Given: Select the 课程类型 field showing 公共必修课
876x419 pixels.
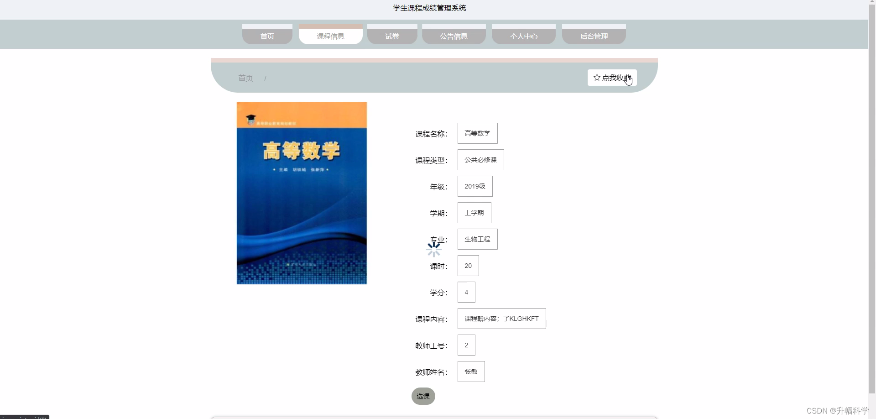Looking at the screenshot, I should (x=480, y=159).
